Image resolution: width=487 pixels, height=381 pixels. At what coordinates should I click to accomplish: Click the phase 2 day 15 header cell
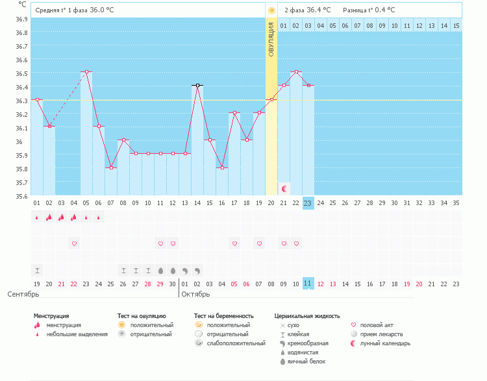(x=456, y=25)
